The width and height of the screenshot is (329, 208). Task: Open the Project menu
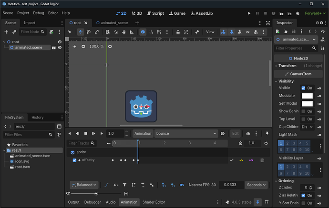coord(23,13)
